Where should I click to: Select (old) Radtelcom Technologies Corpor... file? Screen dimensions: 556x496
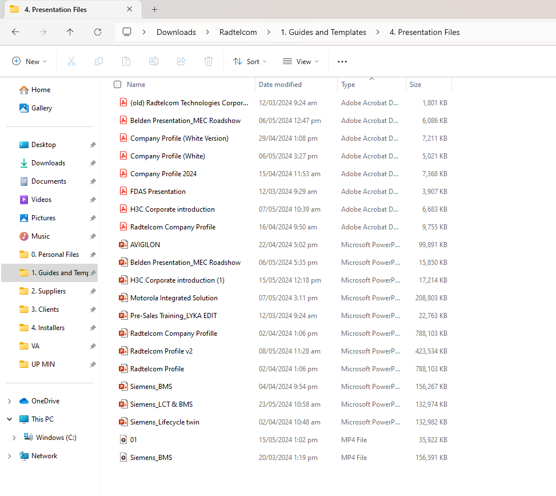[189, 102]
